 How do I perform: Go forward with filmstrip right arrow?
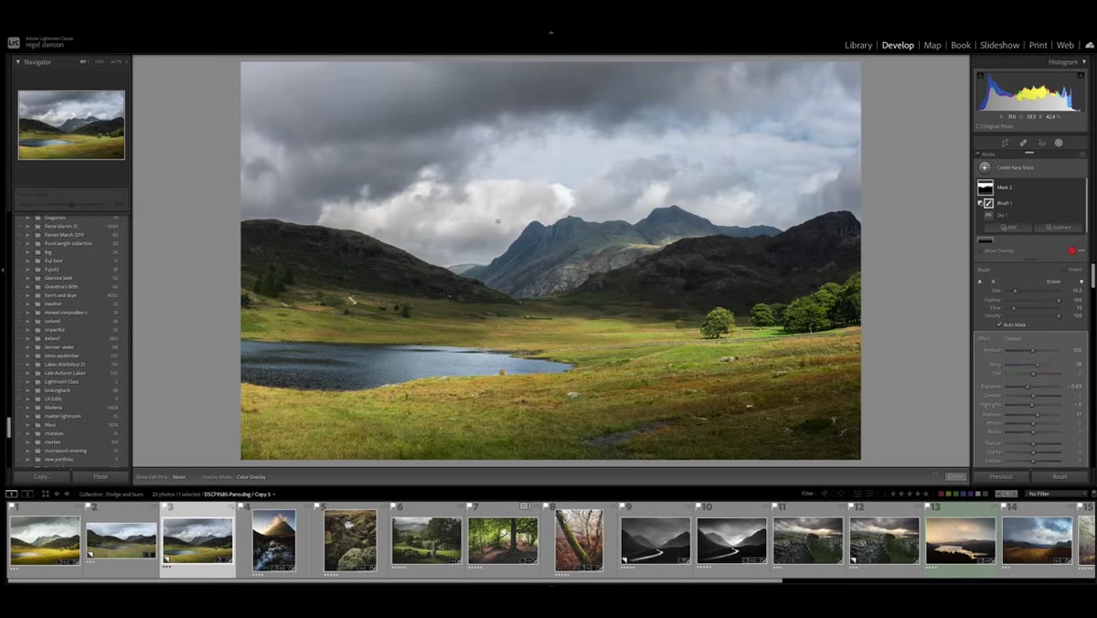point(67,494)
